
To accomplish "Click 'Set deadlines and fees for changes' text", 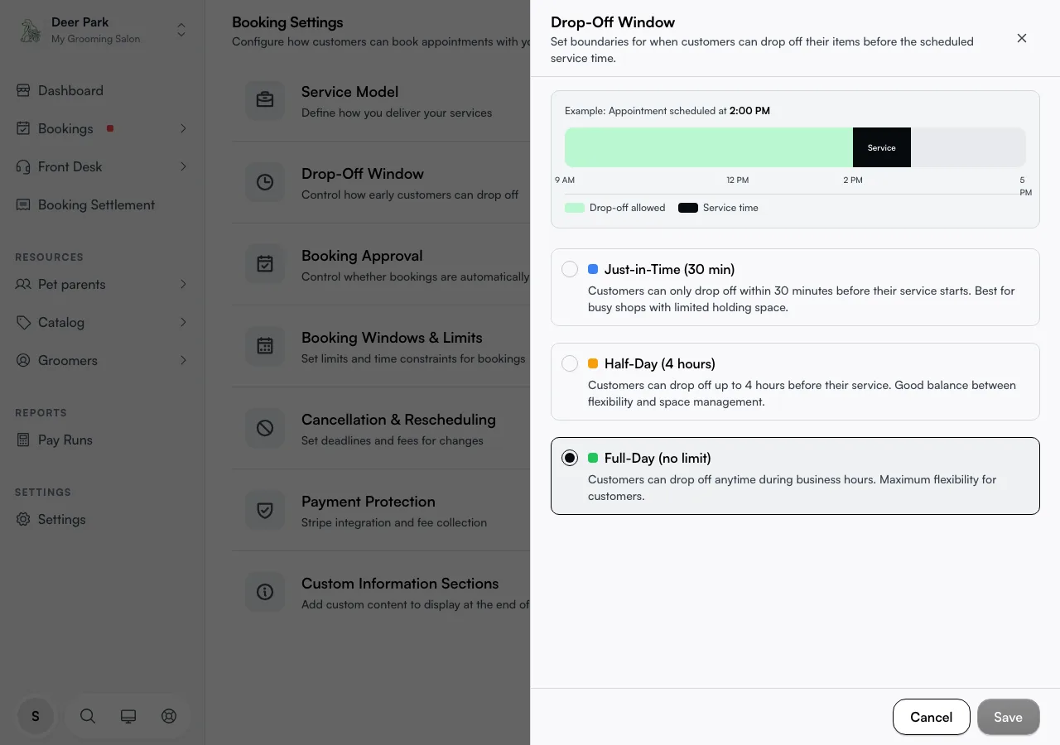I will 393,440.
